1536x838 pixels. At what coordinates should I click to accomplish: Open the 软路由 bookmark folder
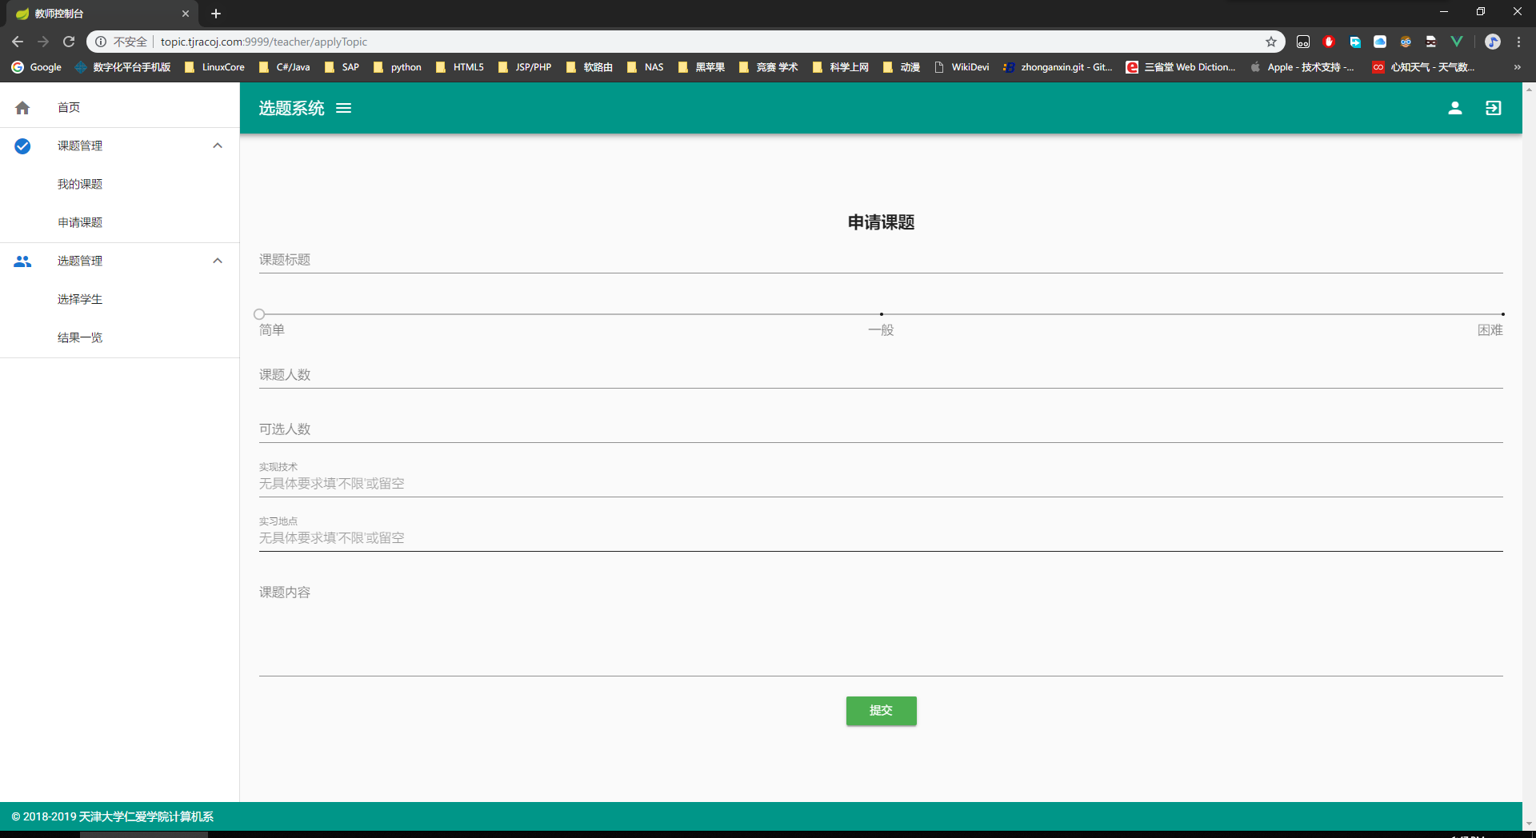coord(589,67)
